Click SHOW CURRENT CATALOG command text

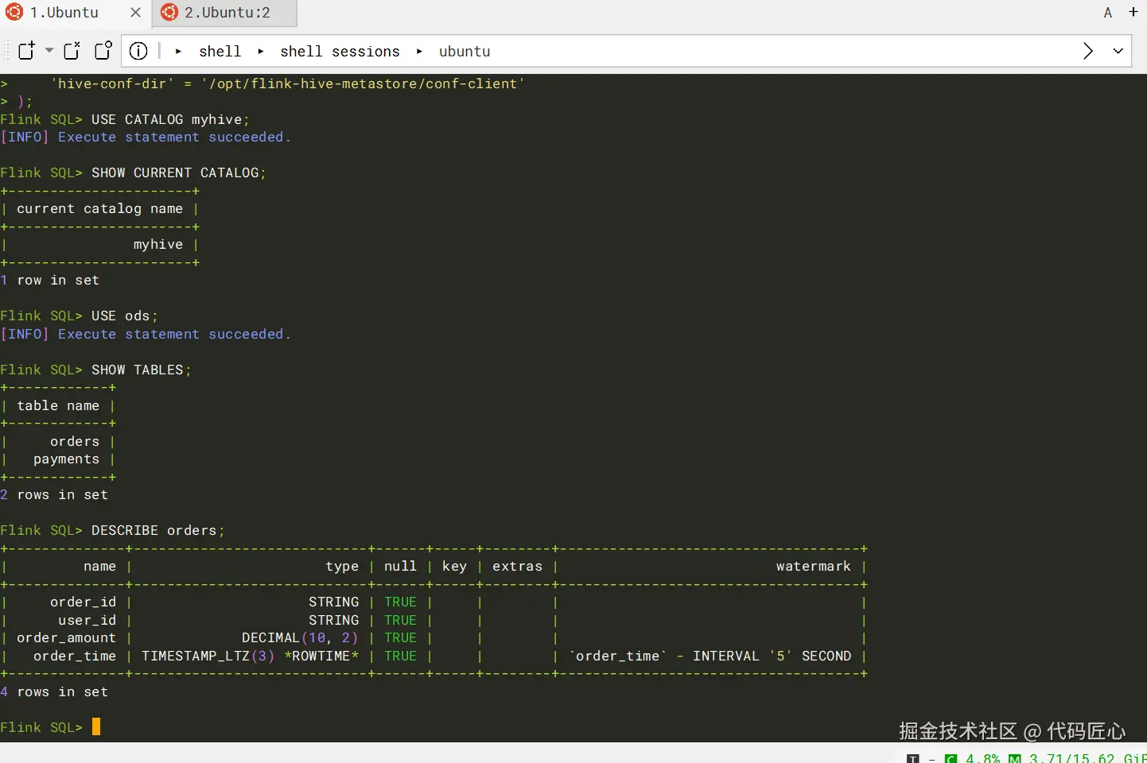(x=179, y=172)
